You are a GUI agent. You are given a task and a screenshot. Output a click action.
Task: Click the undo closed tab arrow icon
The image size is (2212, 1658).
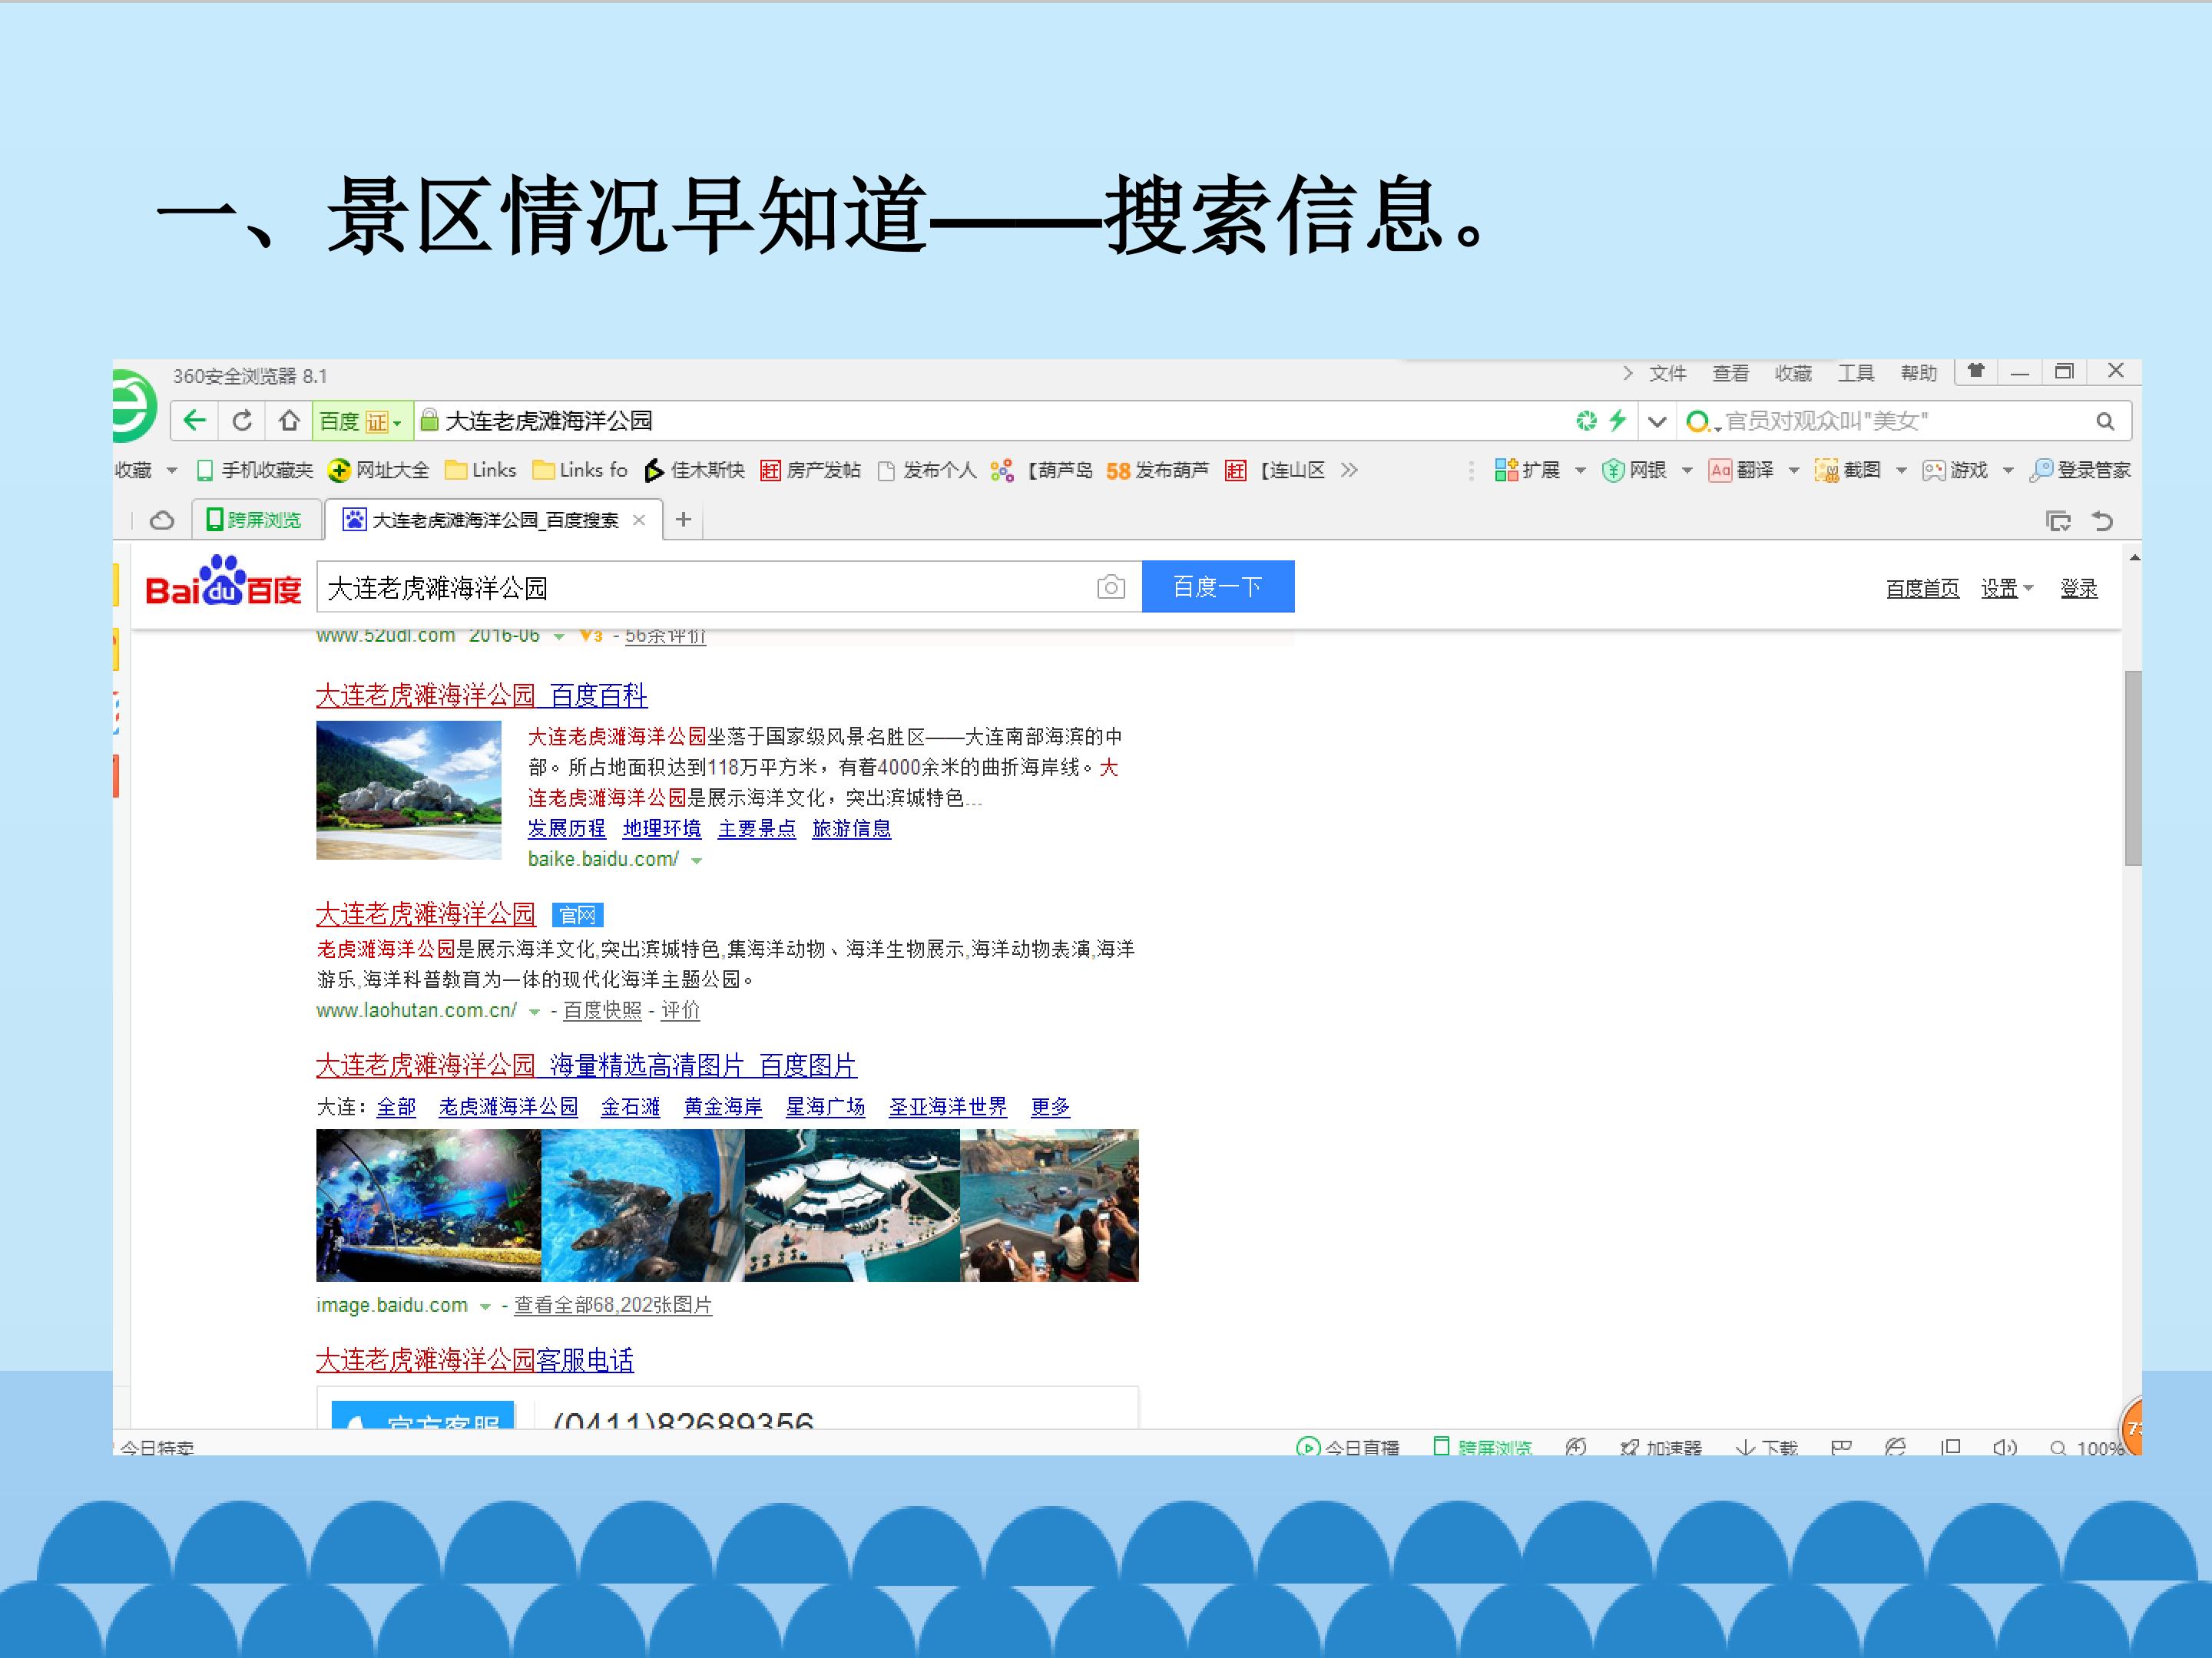[2103, 520]
